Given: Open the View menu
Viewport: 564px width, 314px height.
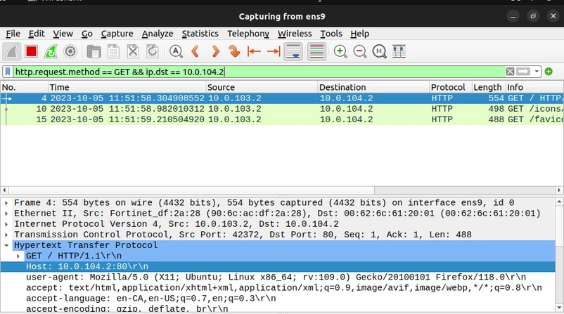Looking at the screenshot, I should [63, 34].
